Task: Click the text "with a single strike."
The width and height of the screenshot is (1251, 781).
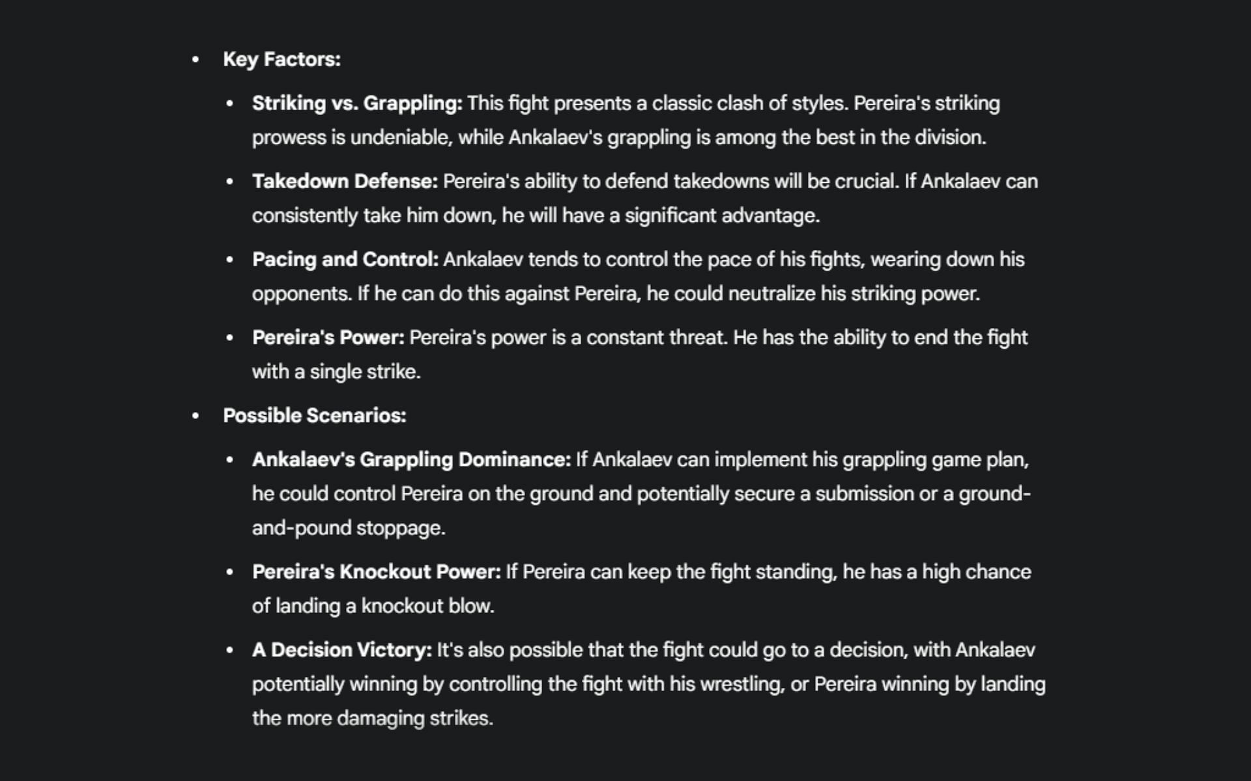Action: point(336,372)
